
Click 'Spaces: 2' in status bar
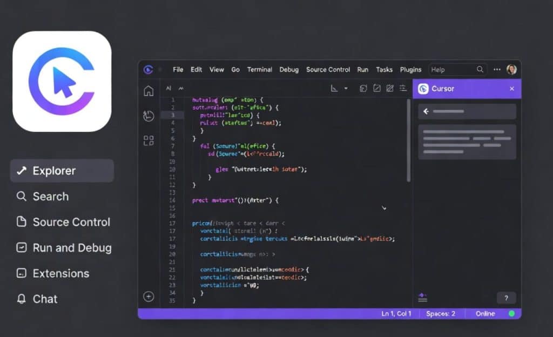pos(441,314)
